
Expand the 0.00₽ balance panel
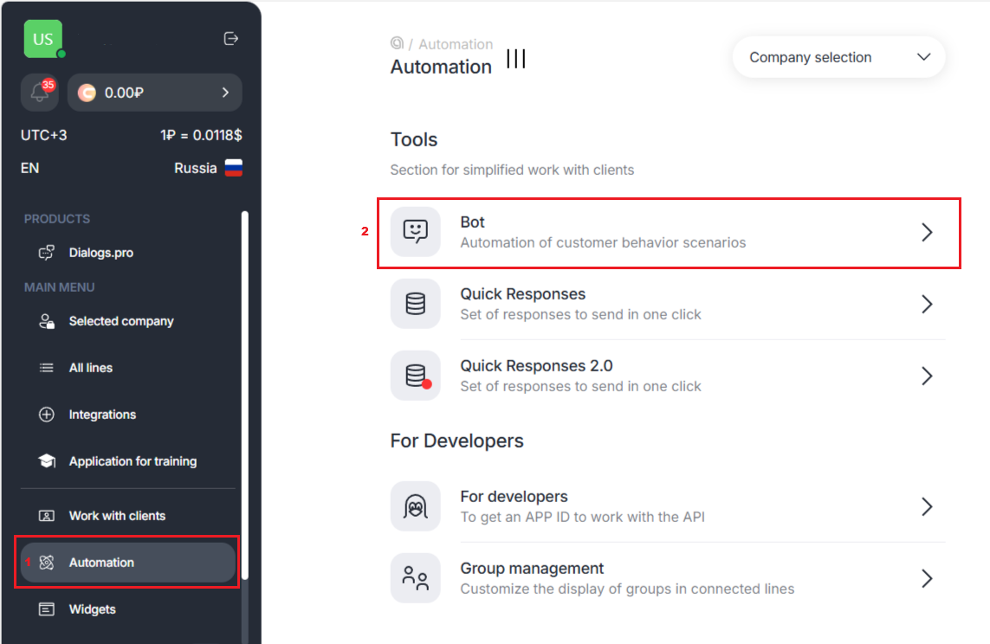155,93
